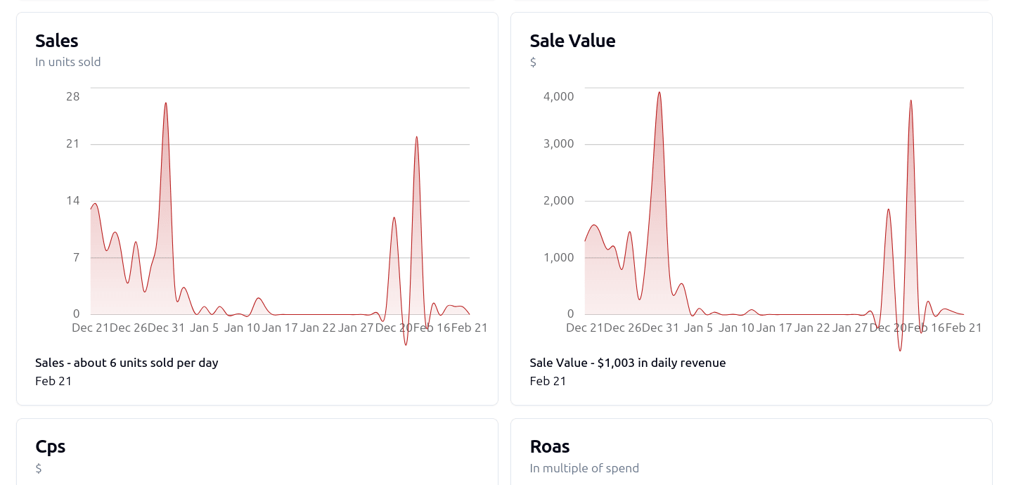The width and height of the screenshot is (1011, 485).
Task: Click the 1,000 gridline label on Sale Value
Action: click(558, 257)
